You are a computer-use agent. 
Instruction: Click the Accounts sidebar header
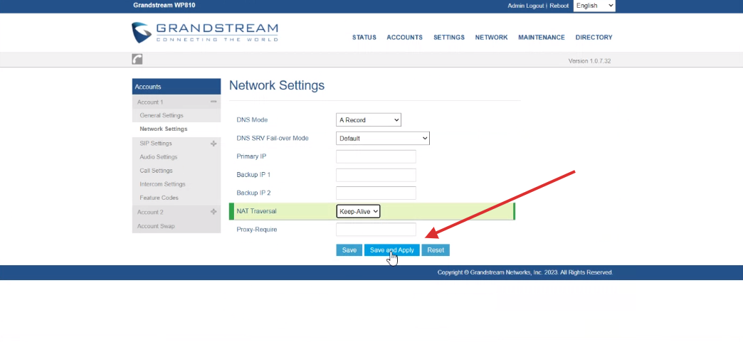(176, 87)
